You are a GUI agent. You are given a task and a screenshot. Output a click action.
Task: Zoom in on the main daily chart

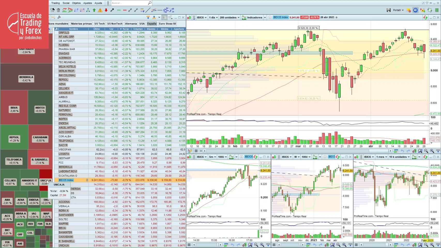coord(432,151)
